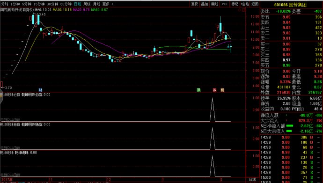
Task: Select the 周线 weekly period tab
Action: [x=87, y=4]
